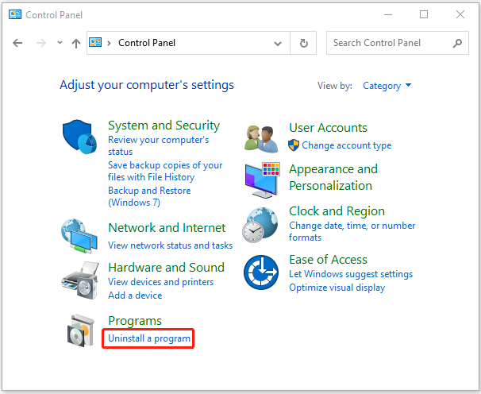Open the User Accounts people icon

(261, 139)
